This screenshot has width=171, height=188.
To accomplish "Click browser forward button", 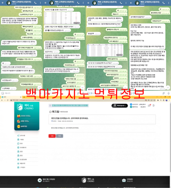I will click(x=5, y=100).
